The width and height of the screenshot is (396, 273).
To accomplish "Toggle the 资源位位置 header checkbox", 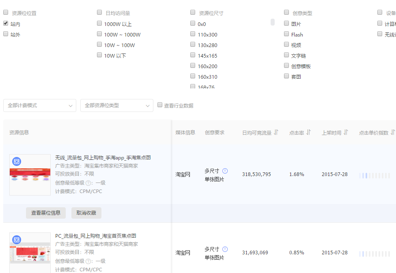I will pyautogui.click(x=6, y=13).
